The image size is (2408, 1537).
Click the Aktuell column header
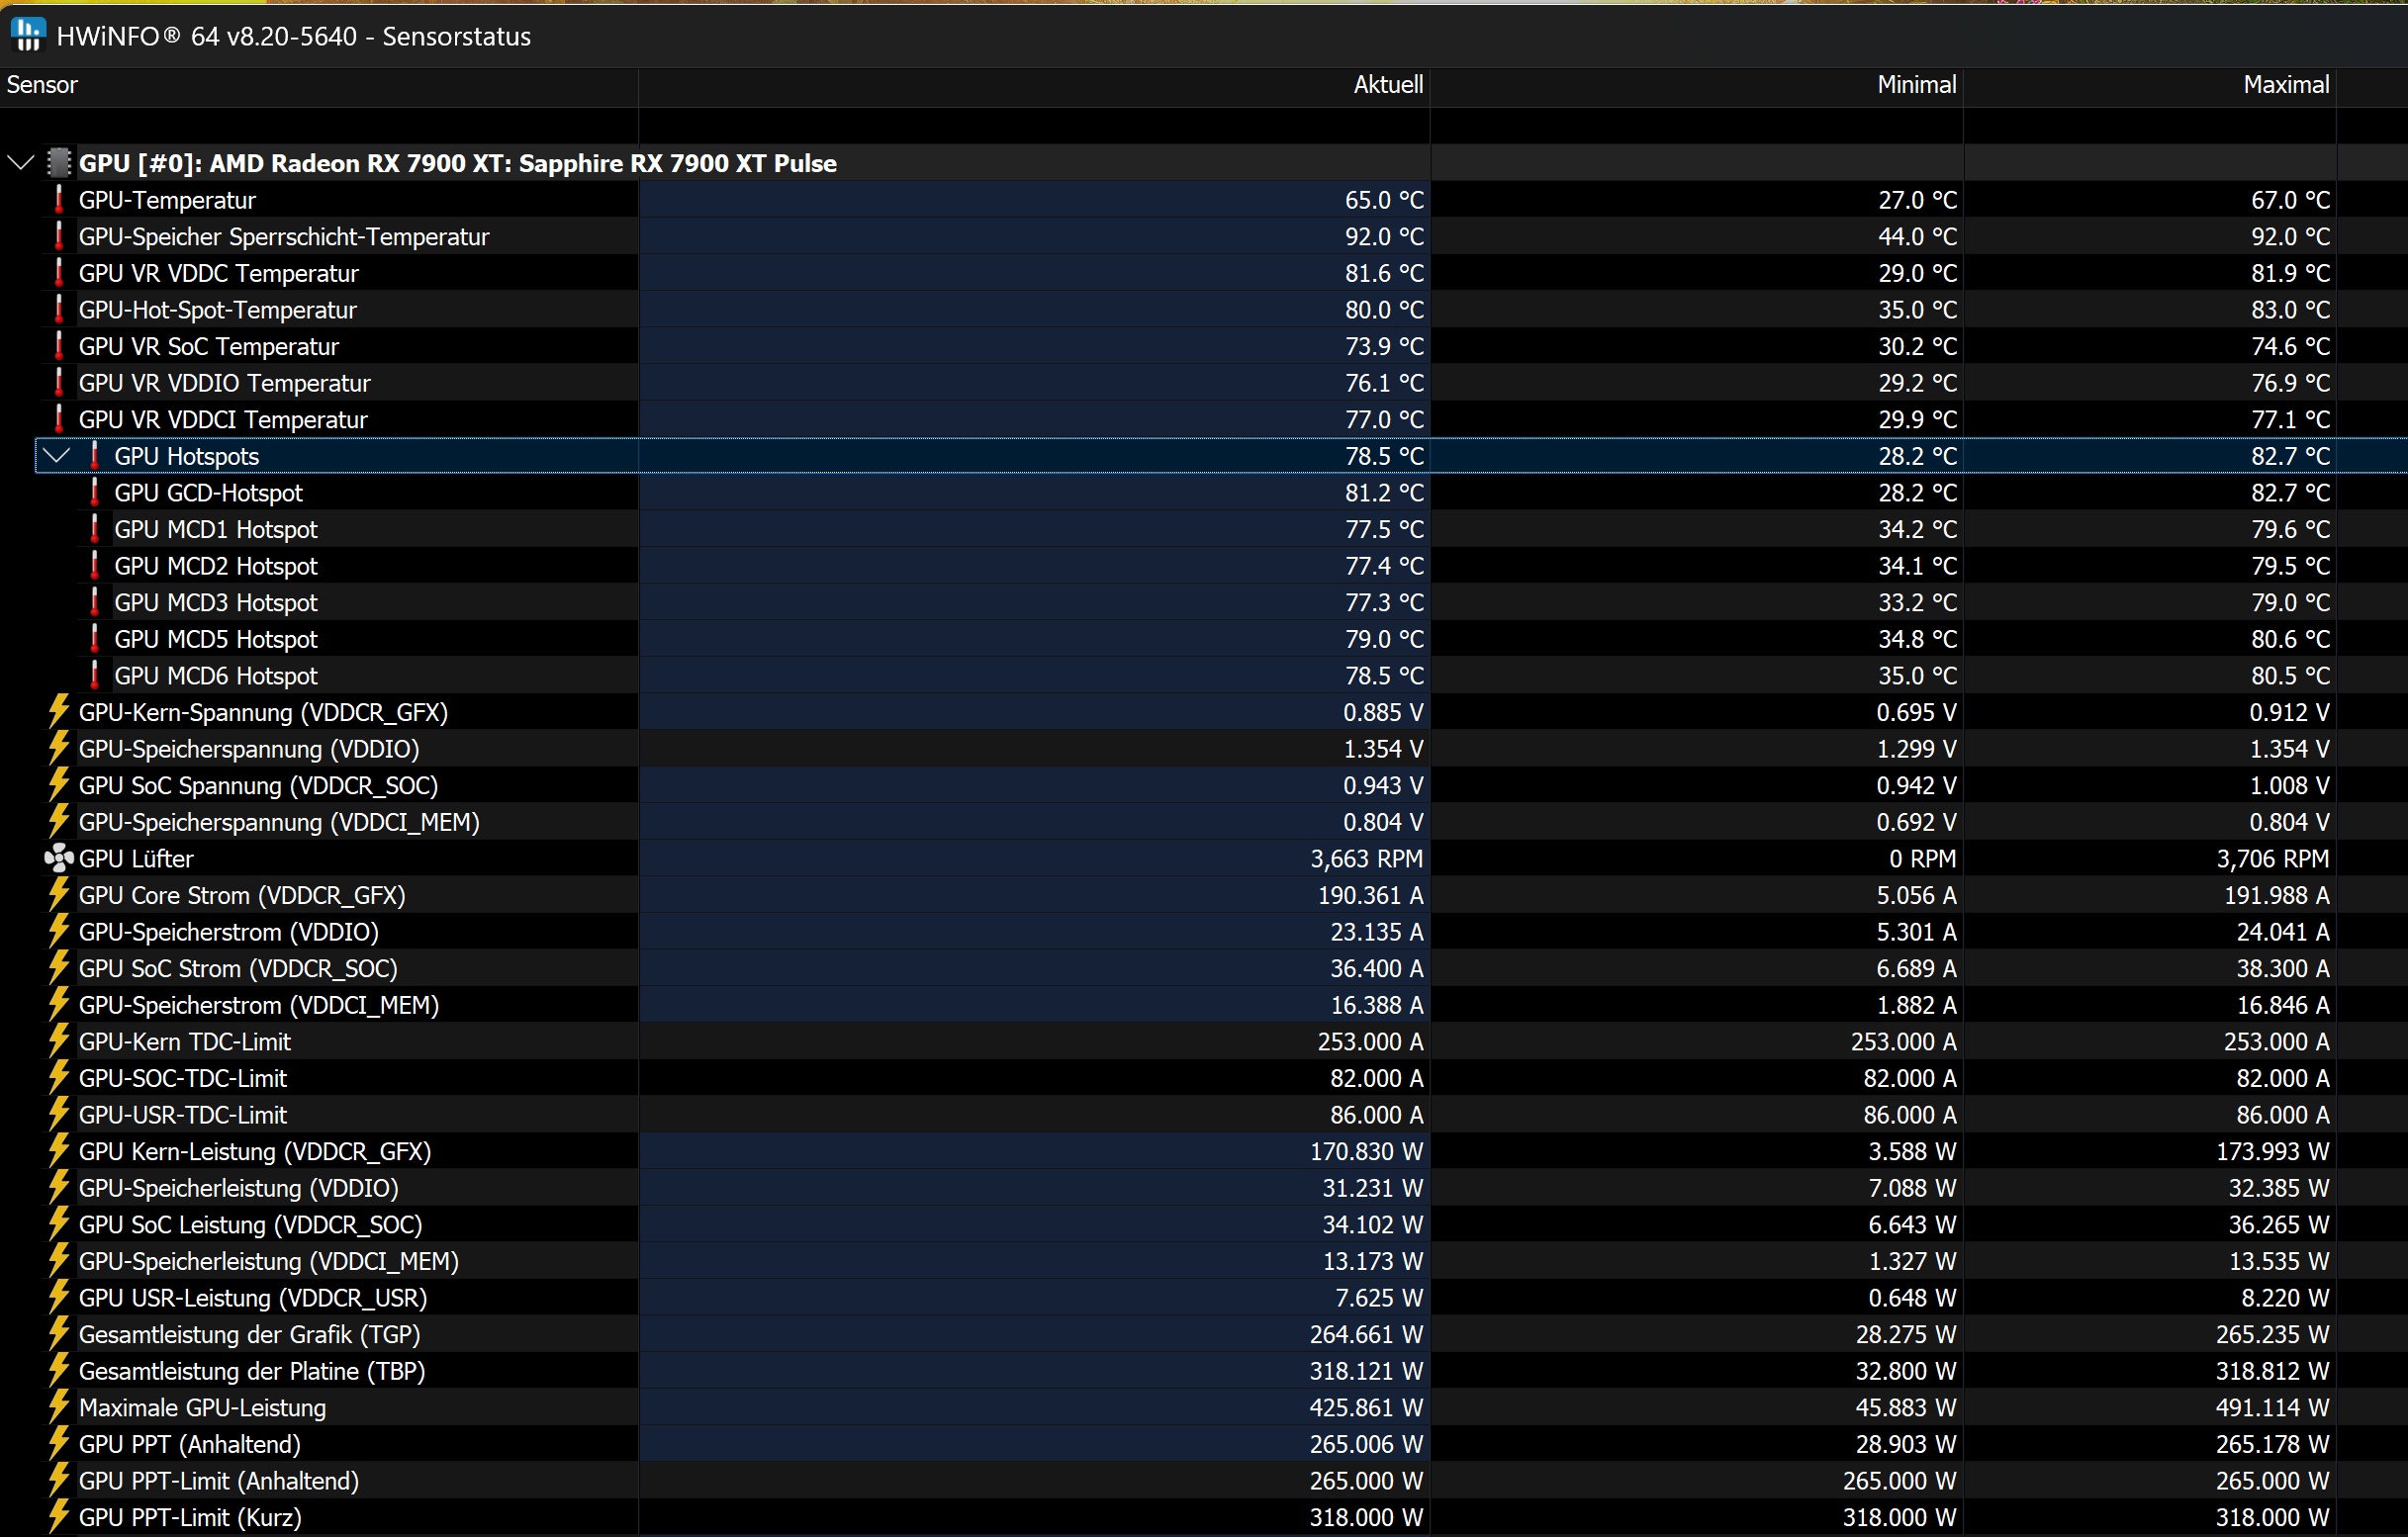pyautogui.click(x=1387, y=85)
